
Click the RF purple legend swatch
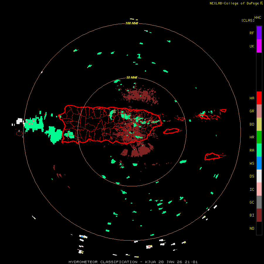[259, 33]
